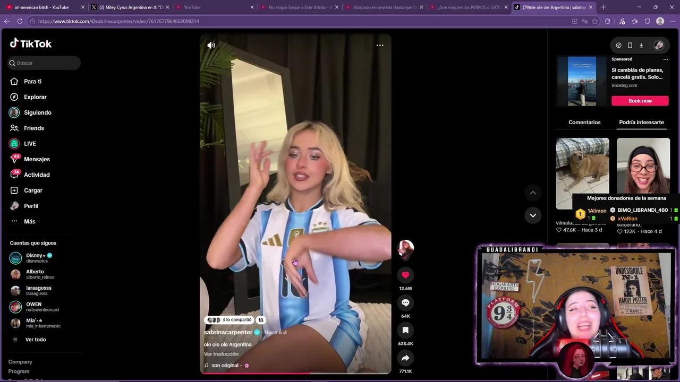Click the translate page icon in address bar
This screenshot has width=680, height=382.
584,21
